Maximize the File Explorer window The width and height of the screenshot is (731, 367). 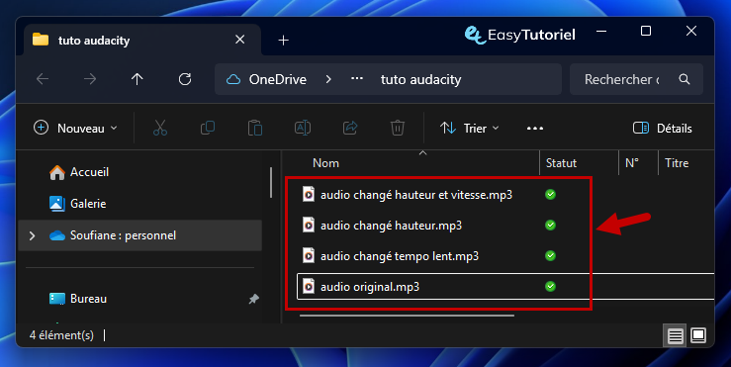coord(646,32)
